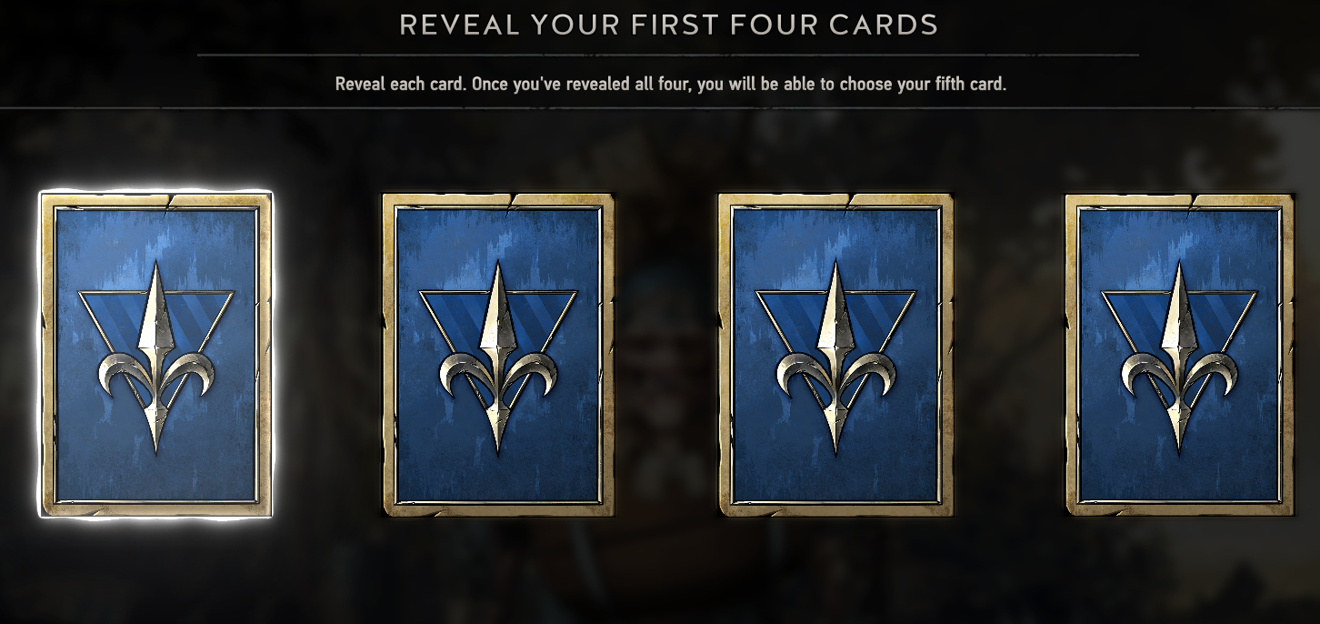Image resolution: width=1320 pixels, height=624 pixels.
Task: Click the "Reveal Your First Four Cards" heading
Action: 668,25
